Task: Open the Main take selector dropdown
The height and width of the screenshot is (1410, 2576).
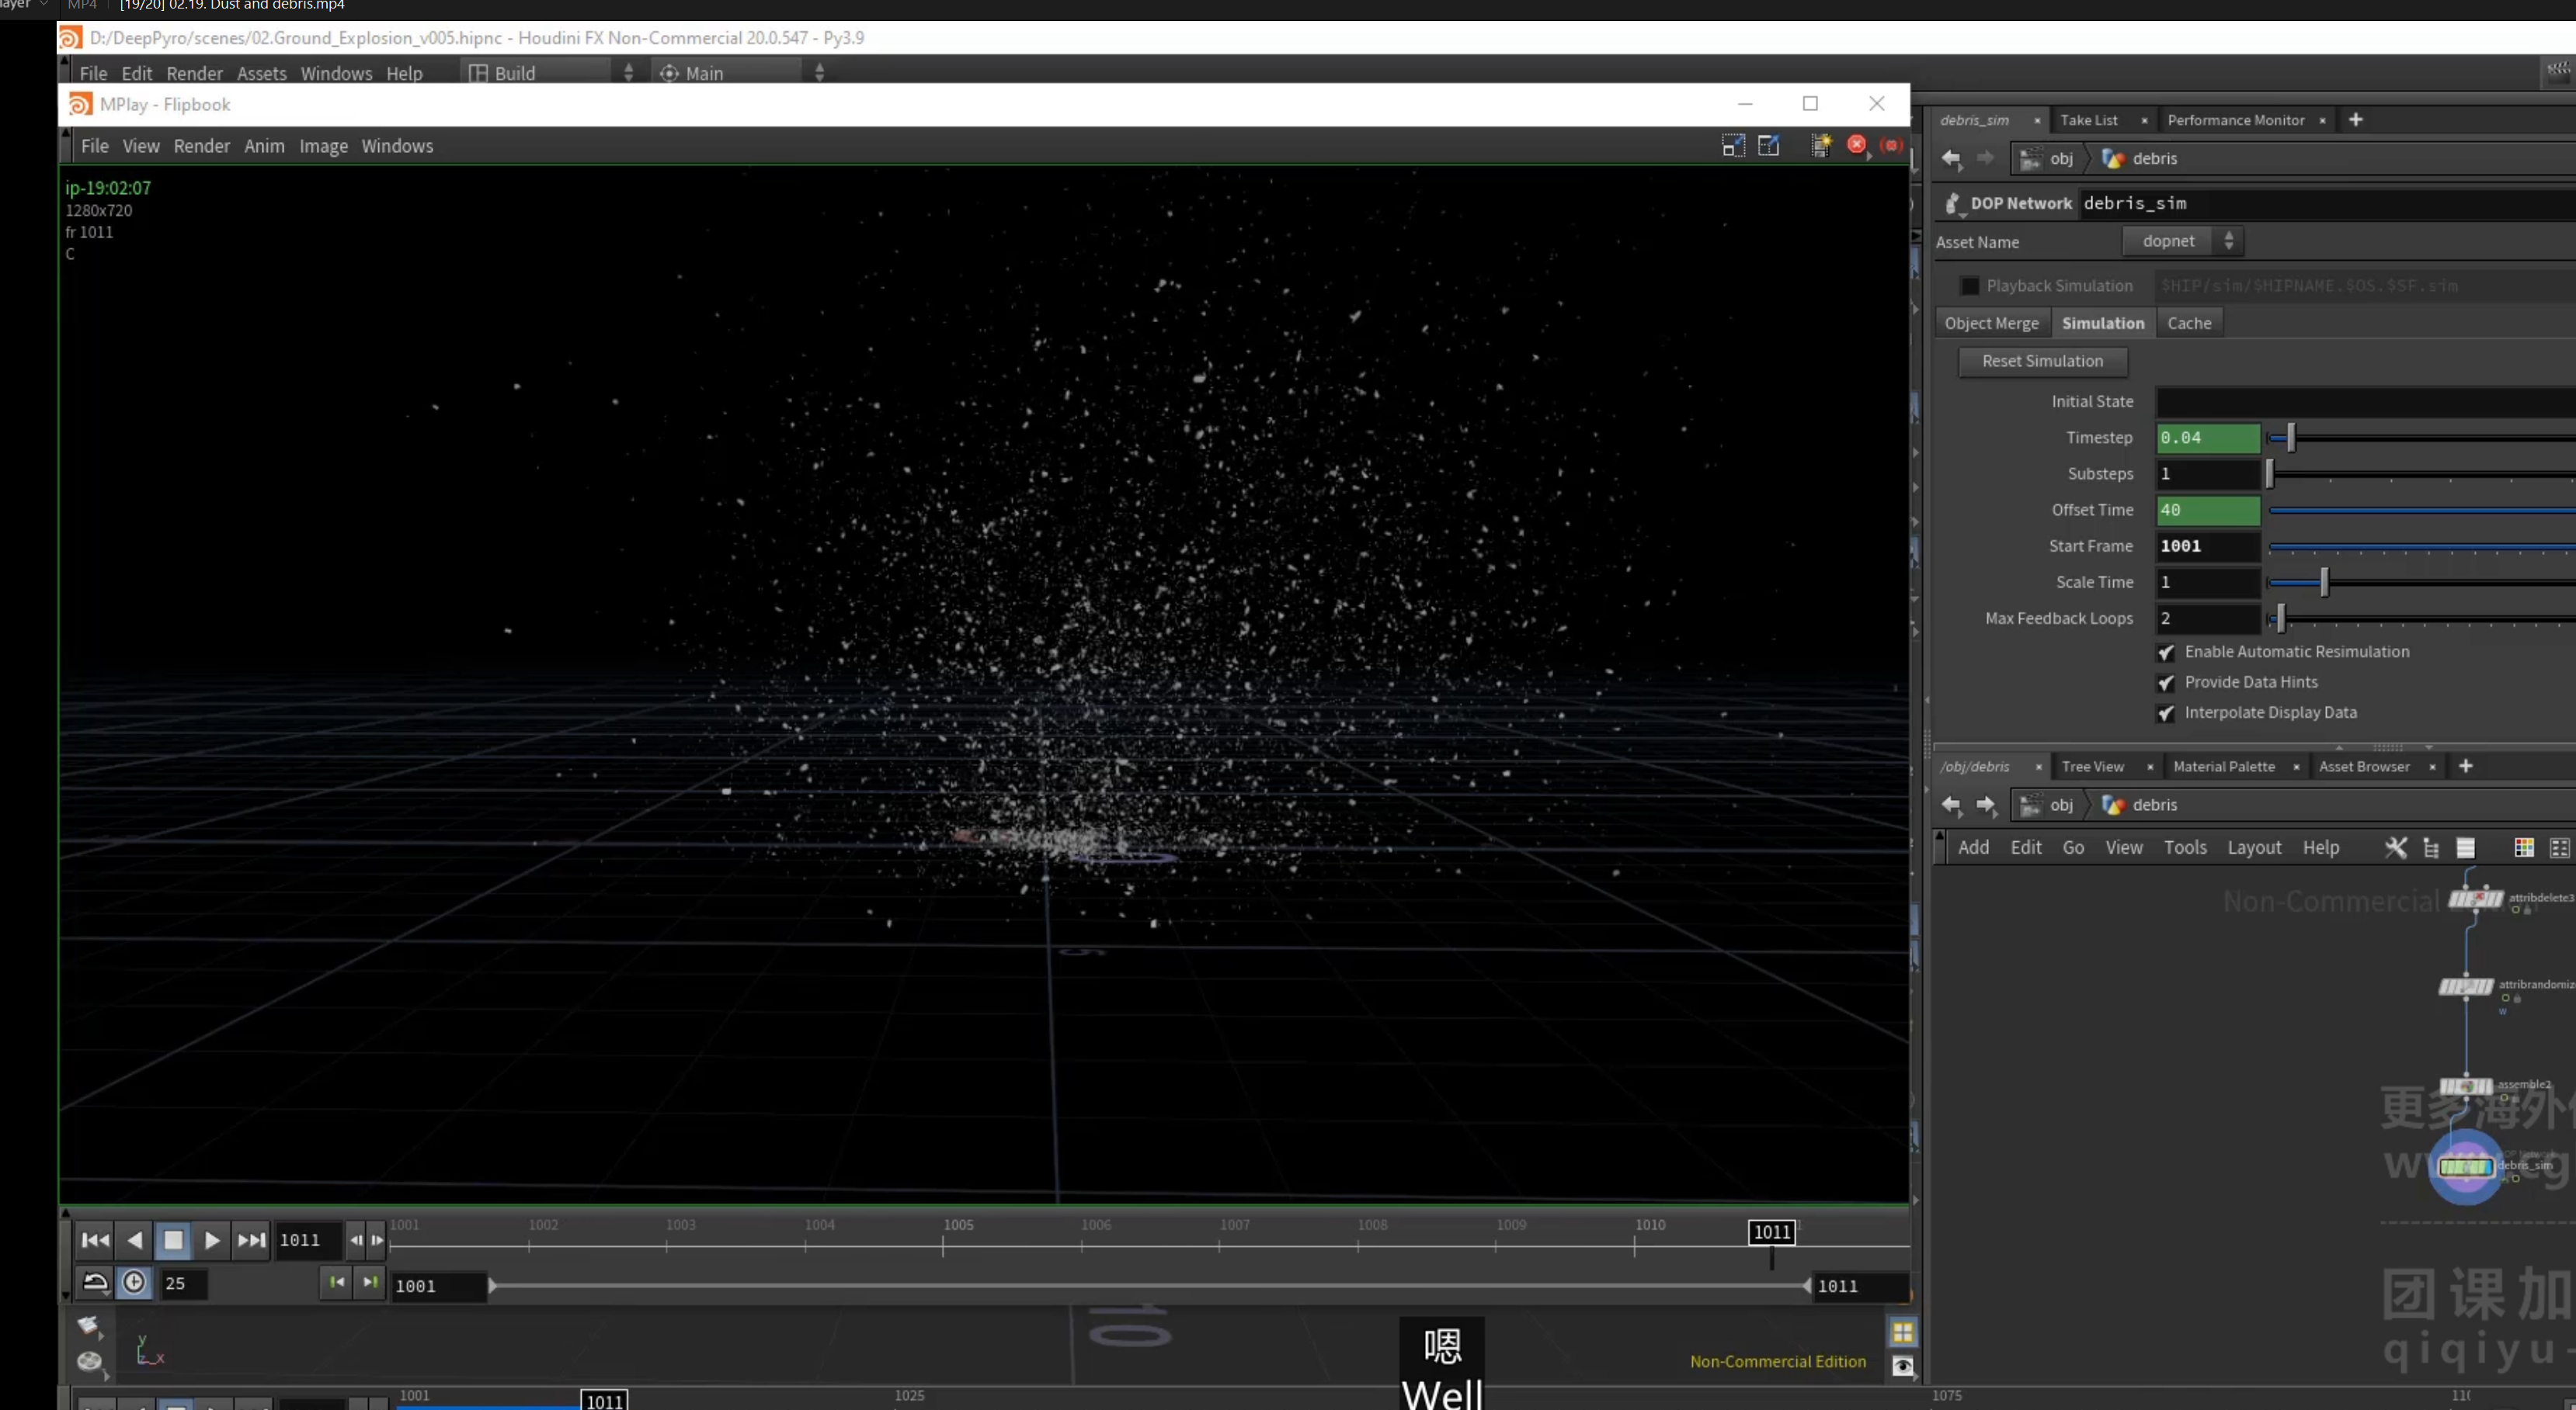Action: [739, 73]
